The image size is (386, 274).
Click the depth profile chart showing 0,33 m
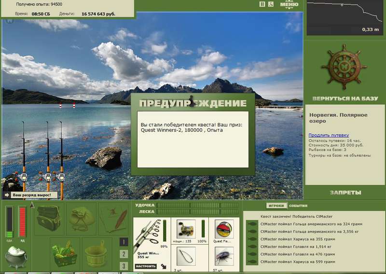tap(345, 17)
